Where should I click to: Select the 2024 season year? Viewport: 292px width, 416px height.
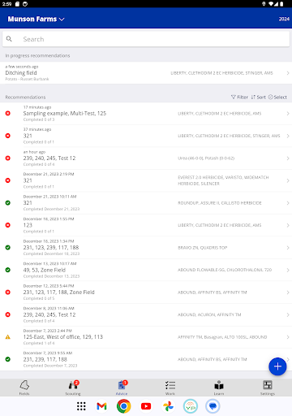point(284,19)
